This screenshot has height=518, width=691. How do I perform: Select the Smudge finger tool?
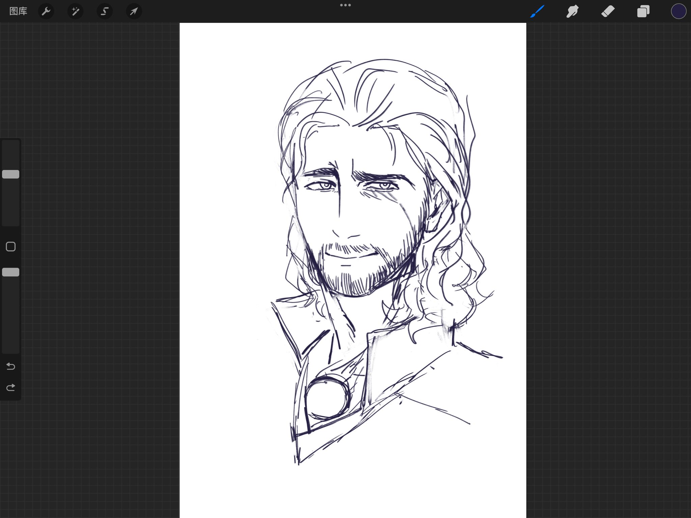click(573, 11)
